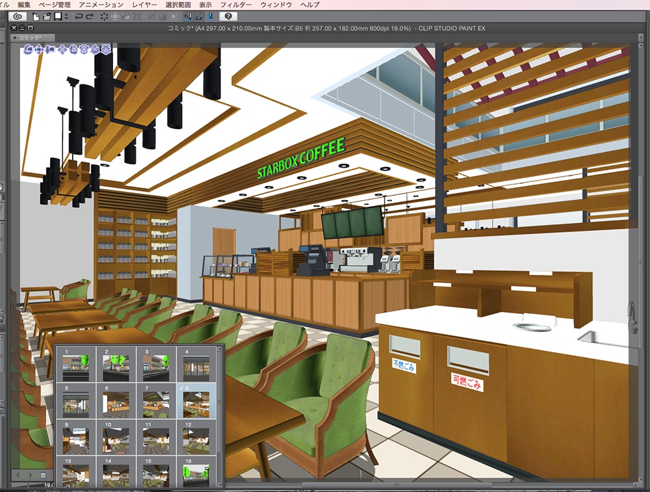The width and height of the screenshot is (650, 492).
Task: Click the canvas horizontal scrollbar
Action: pyautogui.click(x=397, y=485)
